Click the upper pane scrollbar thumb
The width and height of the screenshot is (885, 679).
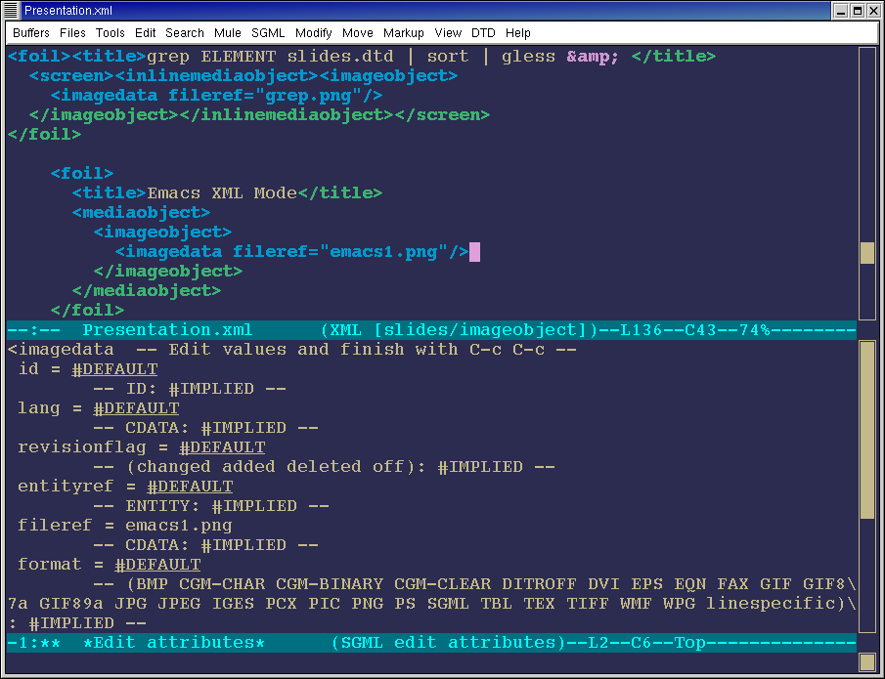[866, 253]
